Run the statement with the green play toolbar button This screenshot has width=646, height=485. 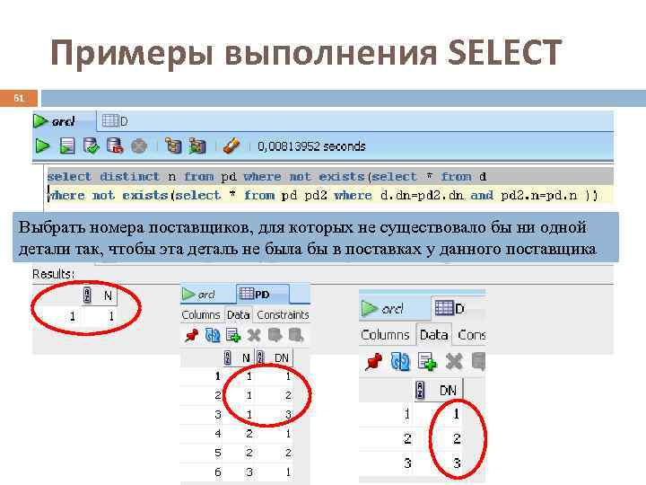[x=42, y=146]
